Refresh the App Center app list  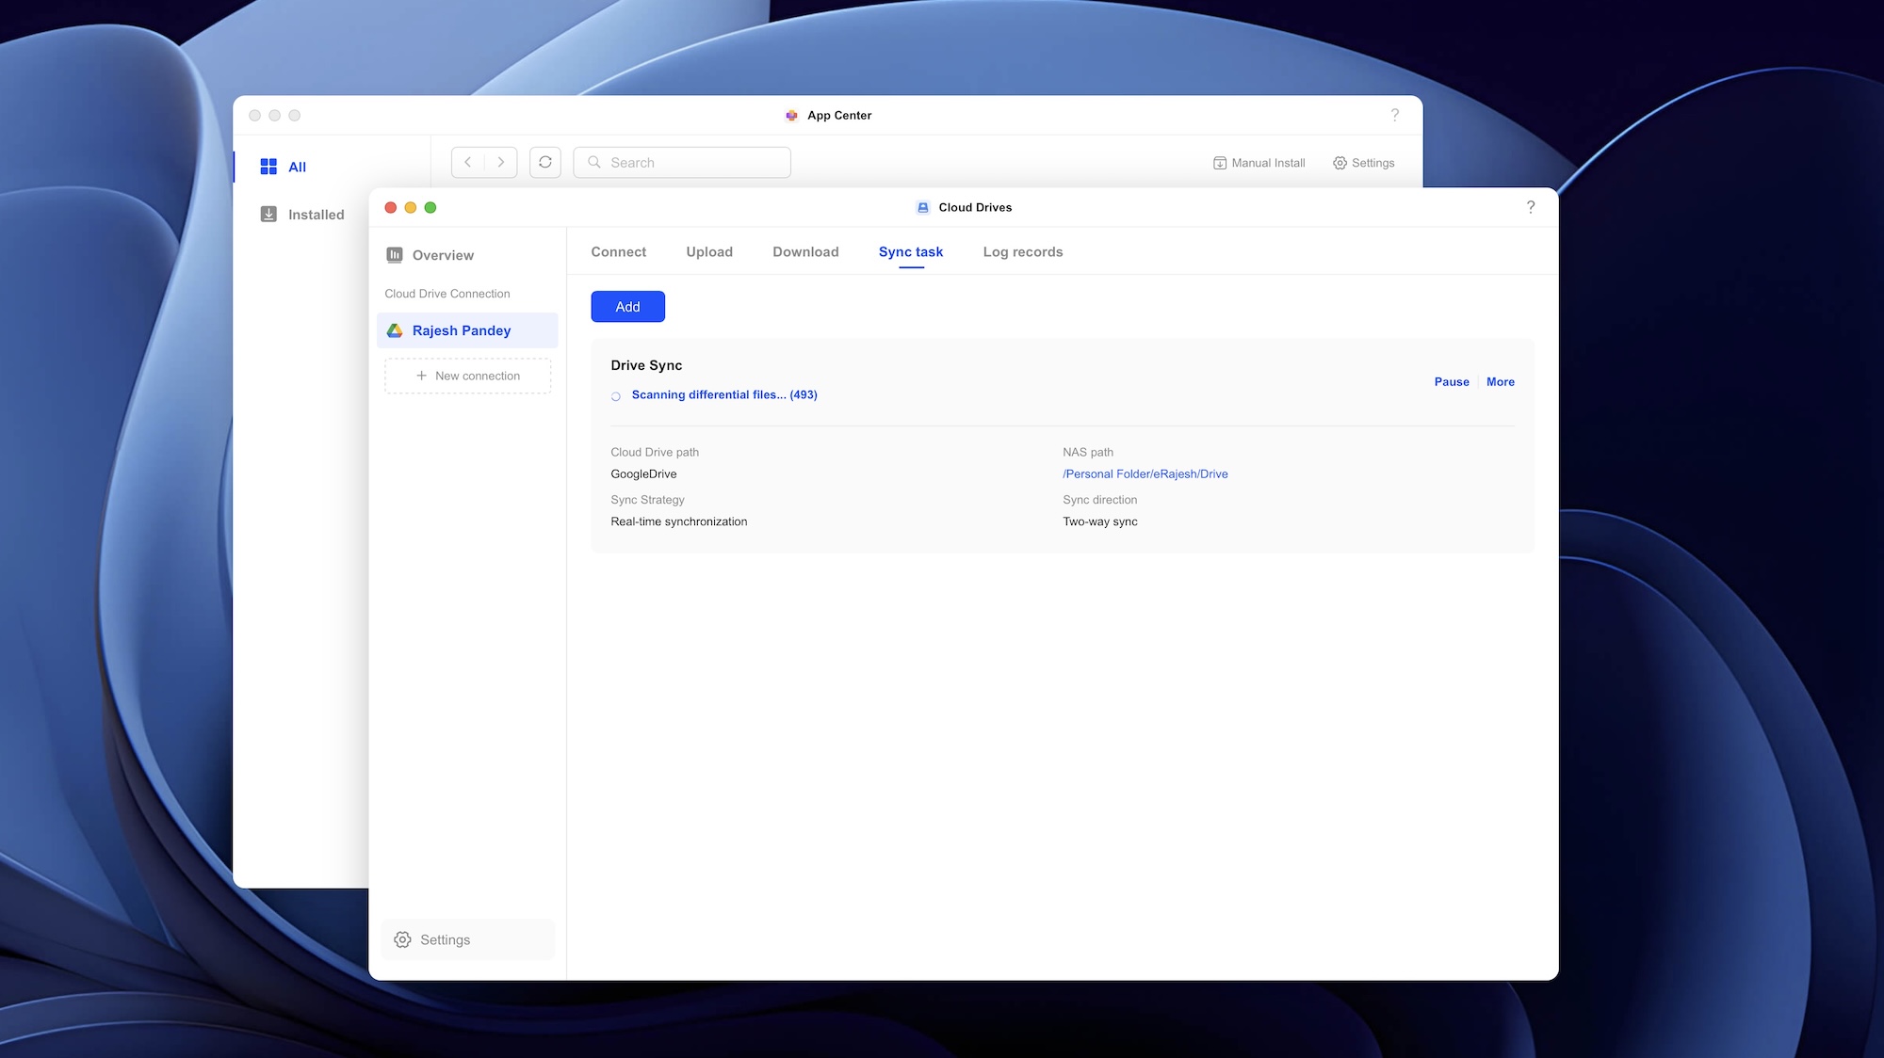click(x=544, y=162)
